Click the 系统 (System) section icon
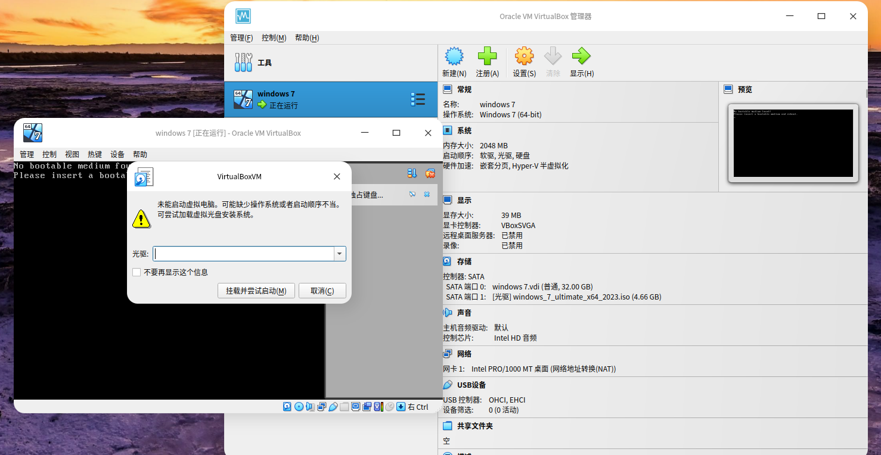Screen dimensions: 881x455 tap(448, 130)
